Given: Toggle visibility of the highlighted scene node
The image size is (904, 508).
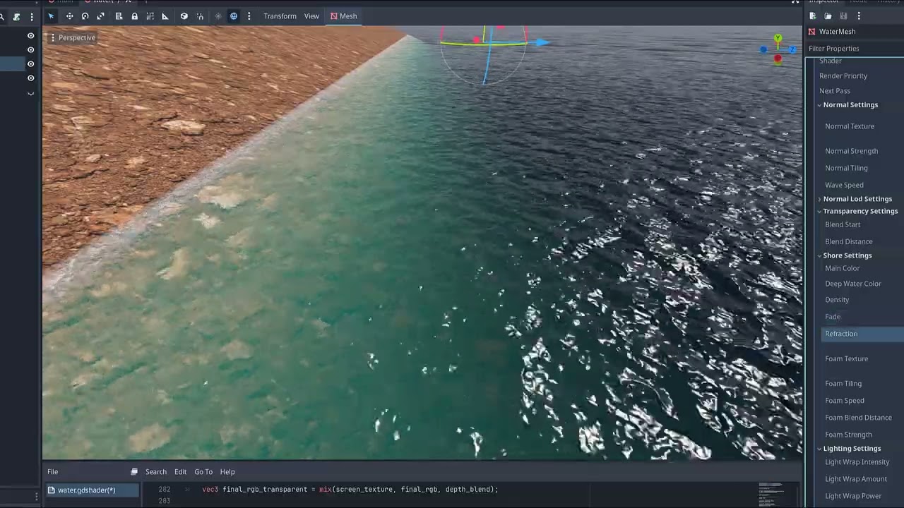Looking at the screenshot, I should (31, 64).
